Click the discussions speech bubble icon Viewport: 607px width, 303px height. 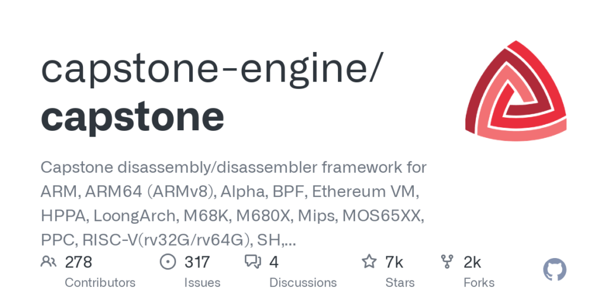[x=253, y=262]
